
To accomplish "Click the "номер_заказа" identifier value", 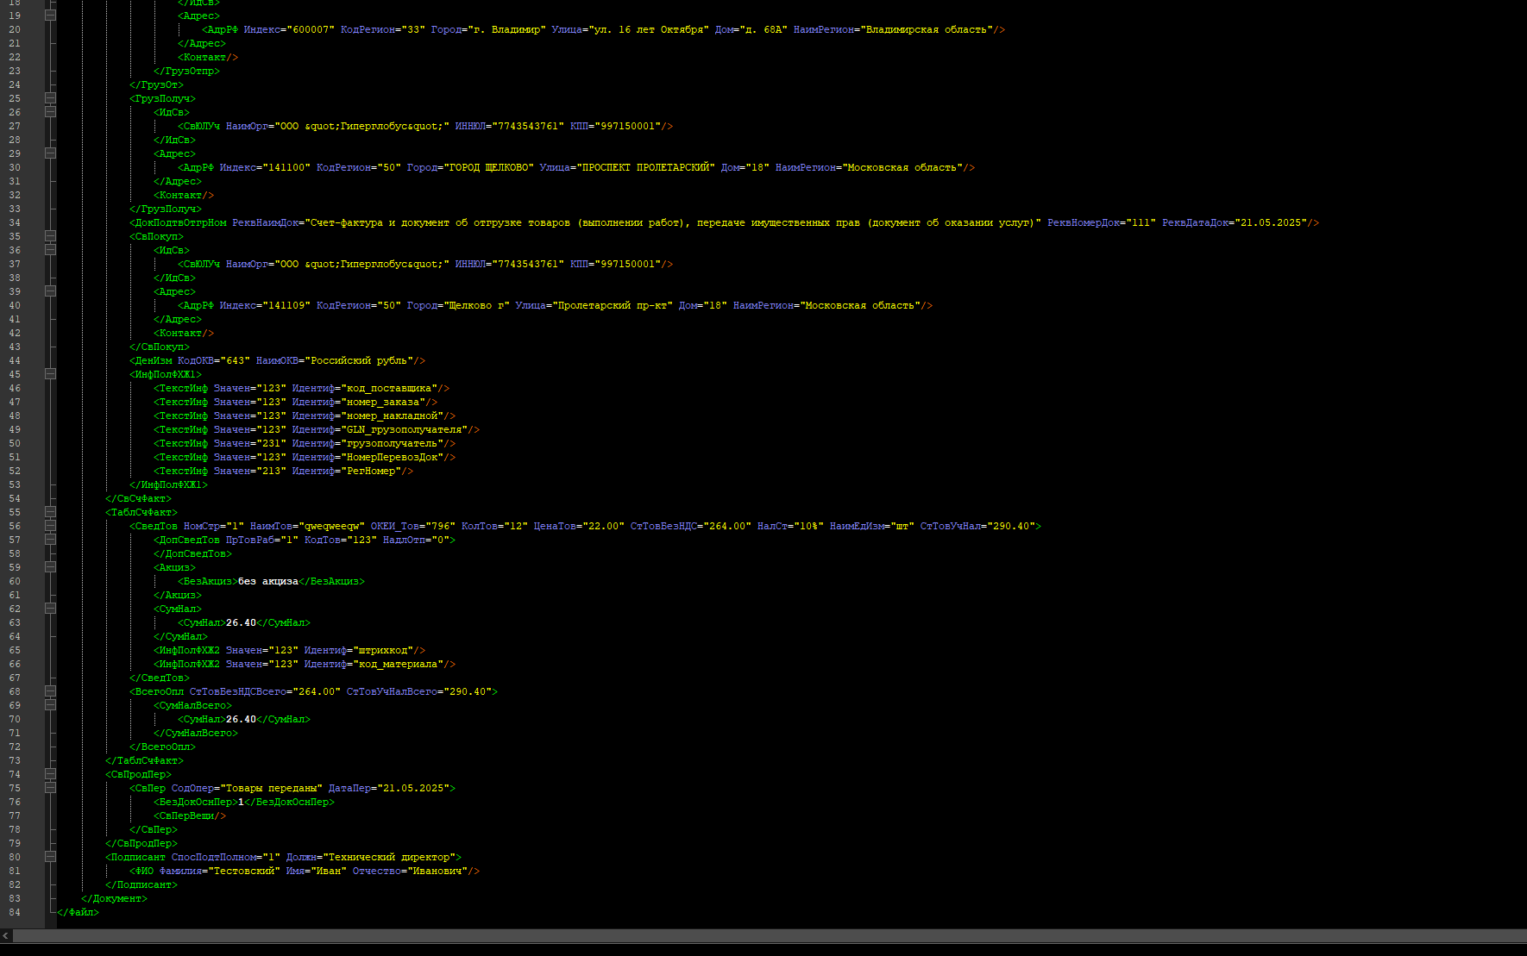I will 383,402.
